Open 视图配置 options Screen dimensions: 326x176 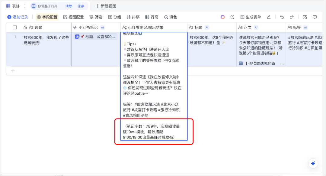click(73, 17)
